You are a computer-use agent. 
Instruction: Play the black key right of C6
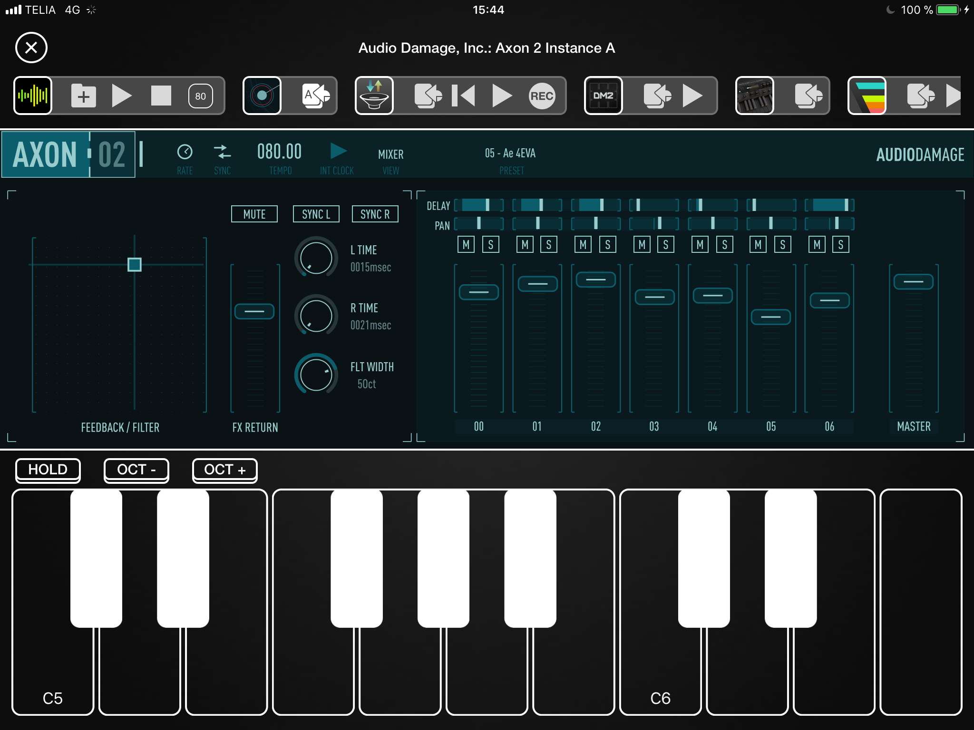point(704,558)
